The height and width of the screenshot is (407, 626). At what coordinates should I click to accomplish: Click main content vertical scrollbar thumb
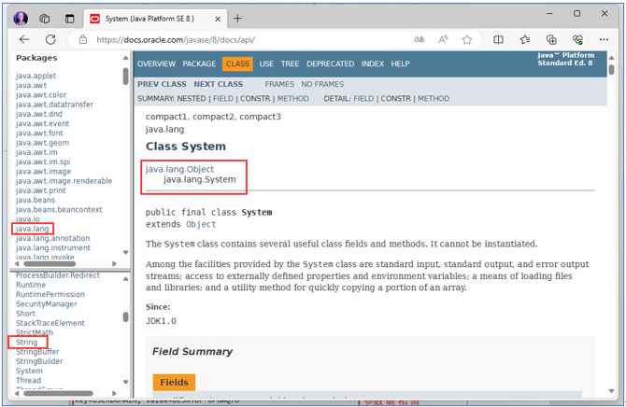point(612,70)
